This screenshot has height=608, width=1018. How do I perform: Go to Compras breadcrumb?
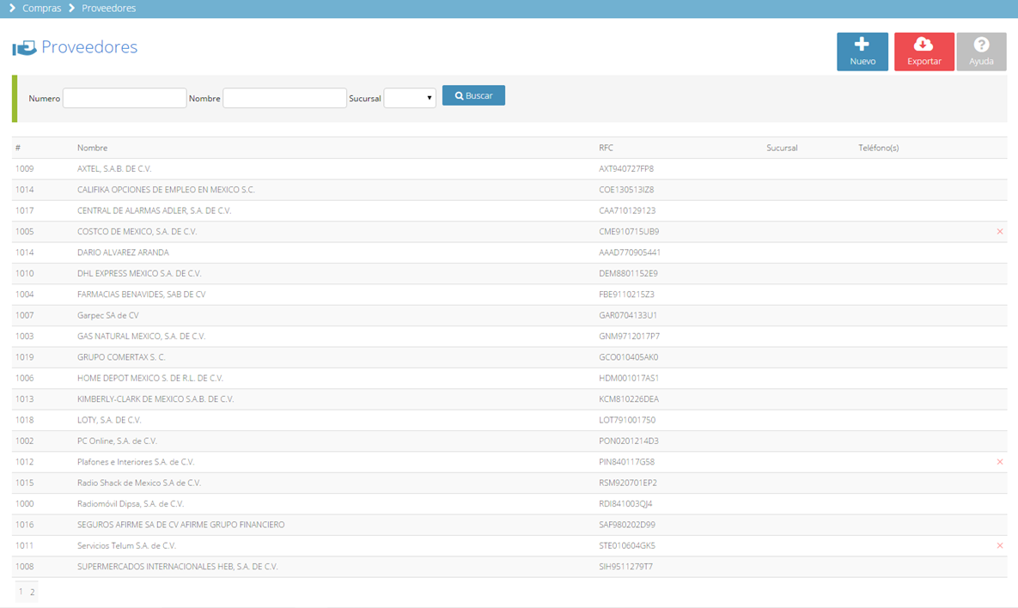point(41,9)
